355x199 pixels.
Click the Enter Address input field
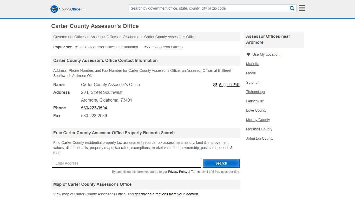[127, 163]
